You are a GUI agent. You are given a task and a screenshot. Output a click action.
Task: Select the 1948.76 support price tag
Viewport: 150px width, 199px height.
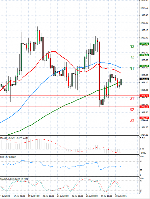point(144,96)
